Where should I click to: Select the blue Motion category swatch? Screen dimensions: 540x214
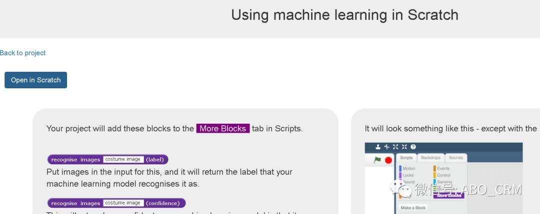tap(400, 169)
